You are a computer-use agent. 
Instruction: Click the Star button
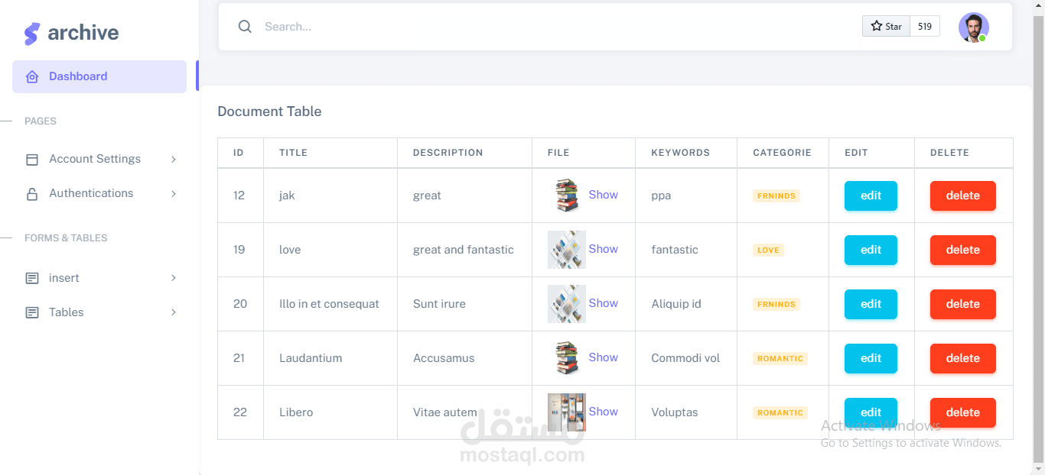pos(887,27)
